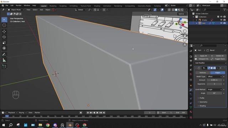Switch to rendered viewport shading
Viewport: 228px width, 128px height.
(x=182, y=10)
